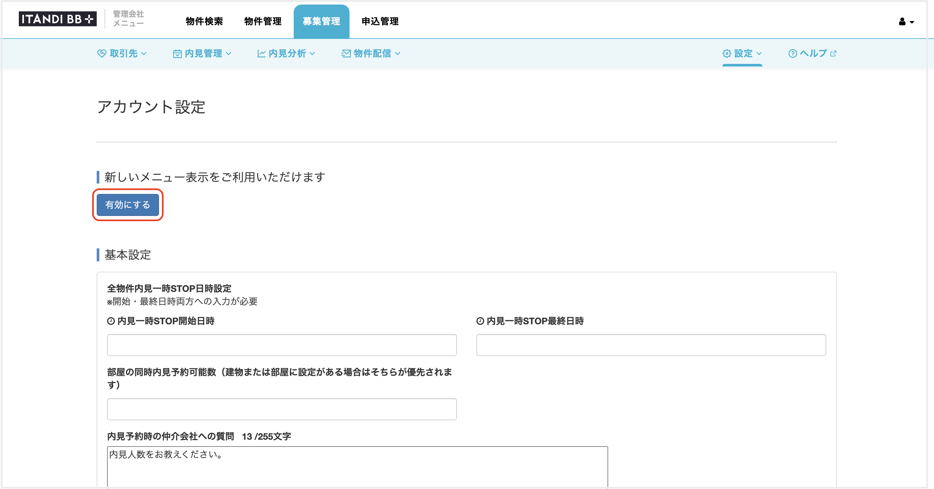934x489 pixels.
Task: Click the chart icon beside 内見分析
Action: click(x=262, y=54)
